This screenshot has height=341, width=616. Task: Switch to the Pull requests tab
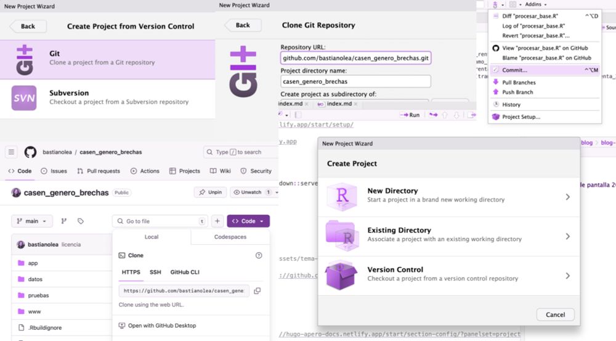pyautogui.click(x=99, y=171)
